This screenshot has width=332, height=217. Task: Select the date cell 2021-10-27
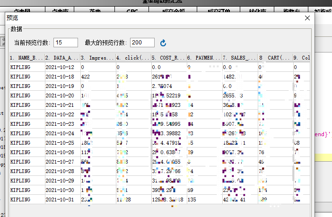tap(63, 162)
